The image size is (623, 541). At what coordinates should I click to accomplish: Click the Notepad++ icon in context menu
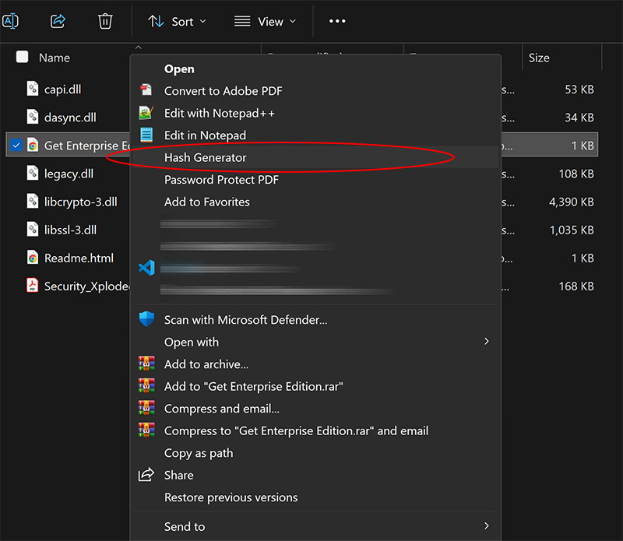tap(146, 113)
